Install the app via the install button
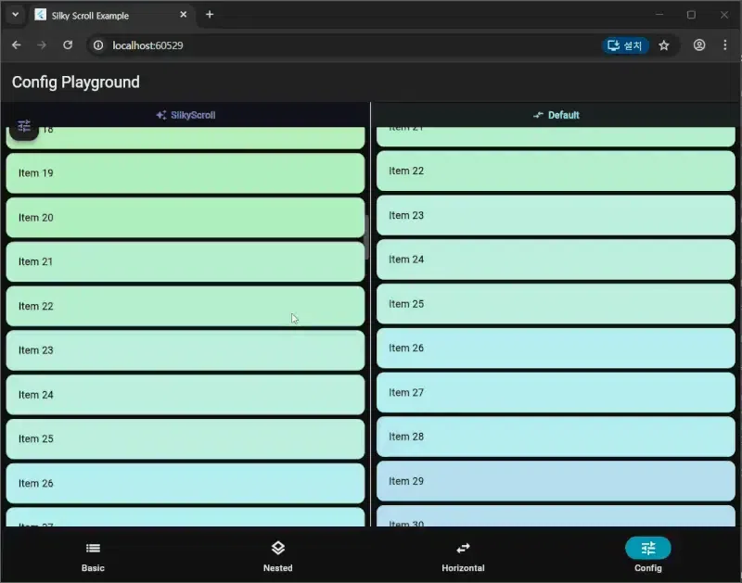The width and height of the screenshot is (742, 583). pyautogui.click(x=624, y=45)
